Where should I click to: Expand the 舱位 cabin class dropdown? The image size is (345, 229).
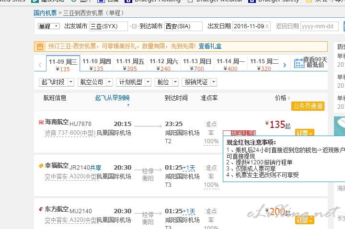[x=166, y=82]
